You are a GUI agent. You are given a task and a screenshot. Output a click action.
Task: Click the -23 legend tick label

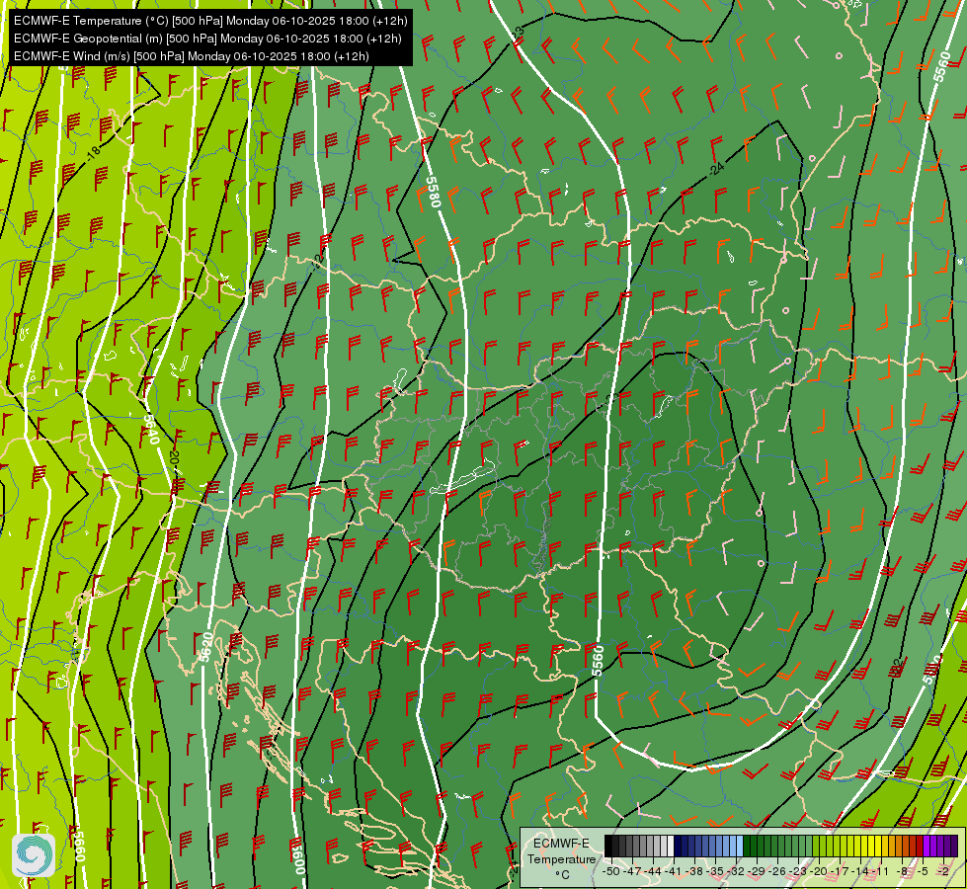point(798,871)
